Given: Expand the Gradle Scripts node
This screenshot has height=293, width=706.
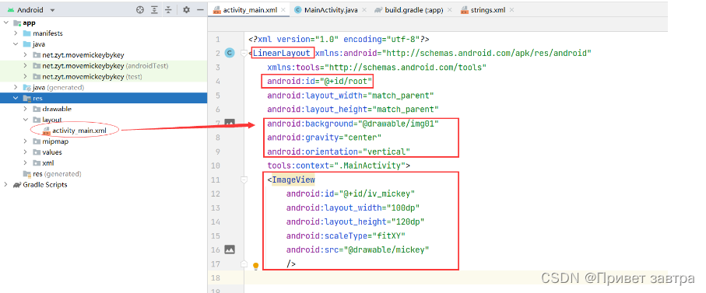Looking at the screenshot, I should (x=5, y=184).
